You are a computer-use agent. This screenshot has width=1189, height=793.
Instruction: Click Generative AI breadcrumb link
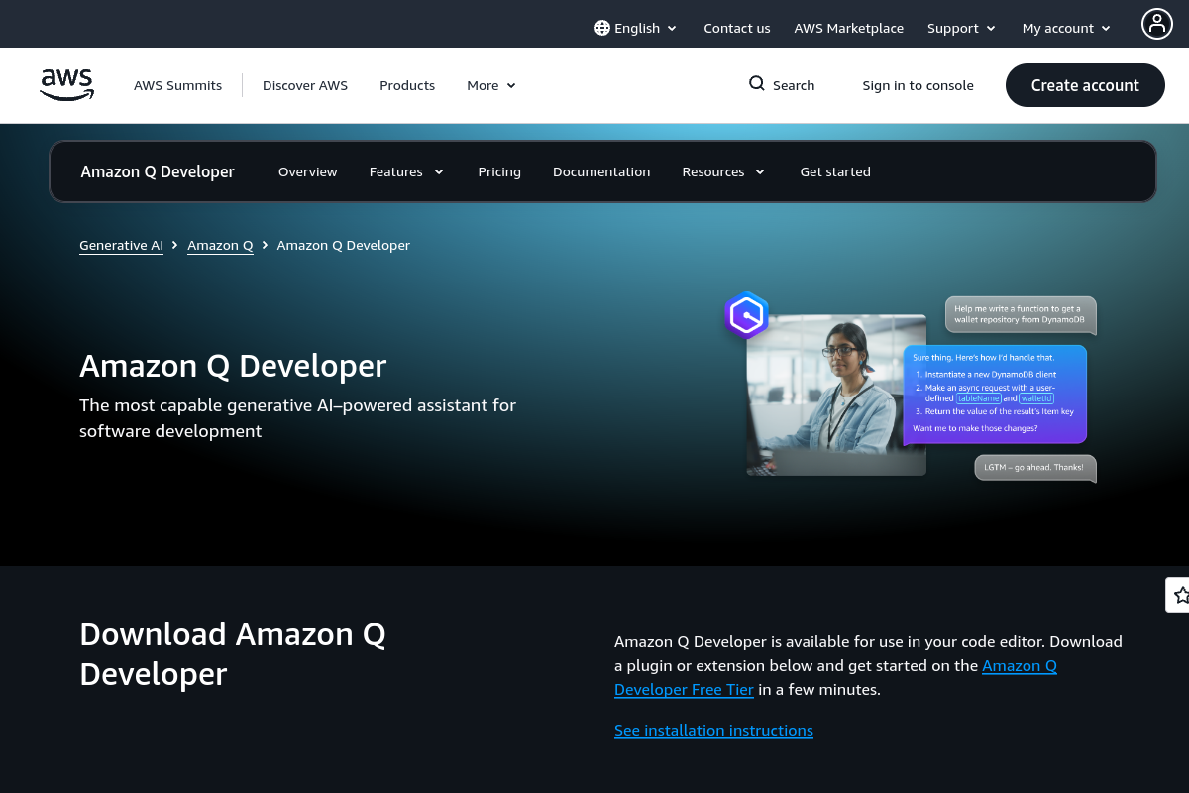[121, 245]
